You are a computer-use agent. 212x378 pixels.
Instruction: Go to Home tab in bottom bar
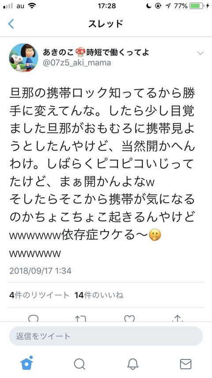26,363
